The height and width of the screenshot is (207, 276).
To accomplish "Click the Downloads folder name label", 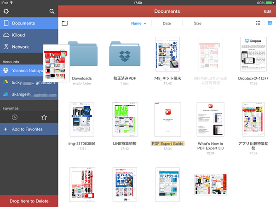I will click(x=82, y=78).
